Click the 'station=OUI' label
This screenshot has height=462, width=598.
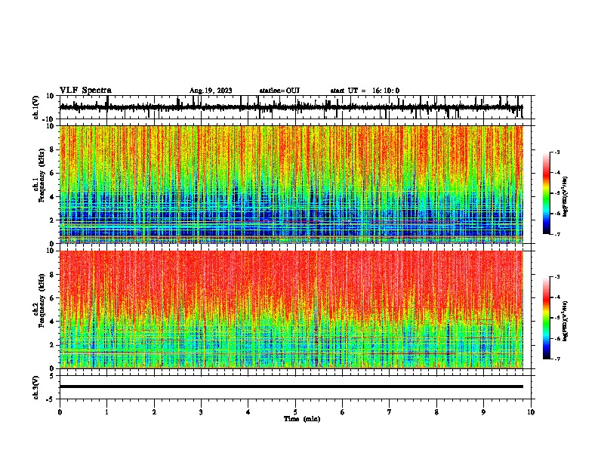(x=279, y=91)
